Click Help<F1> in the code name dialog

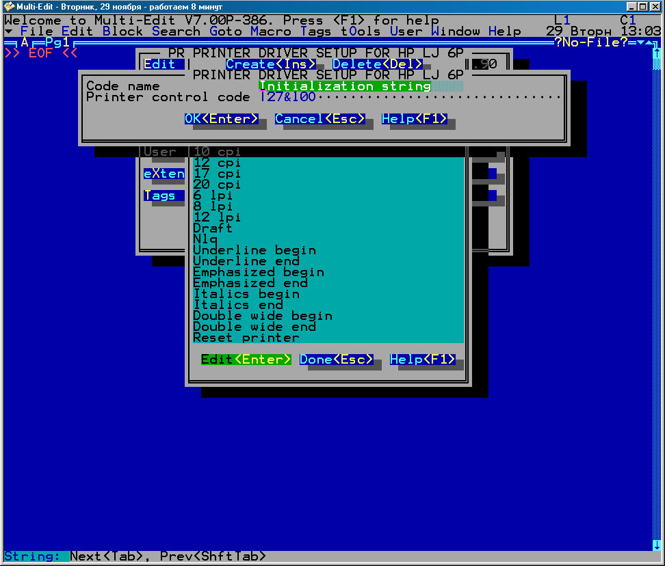click(415, 119)
